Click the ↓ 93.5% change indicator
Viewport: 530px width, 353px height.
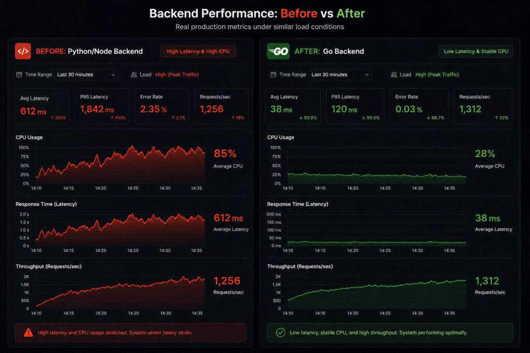[371, 118]
